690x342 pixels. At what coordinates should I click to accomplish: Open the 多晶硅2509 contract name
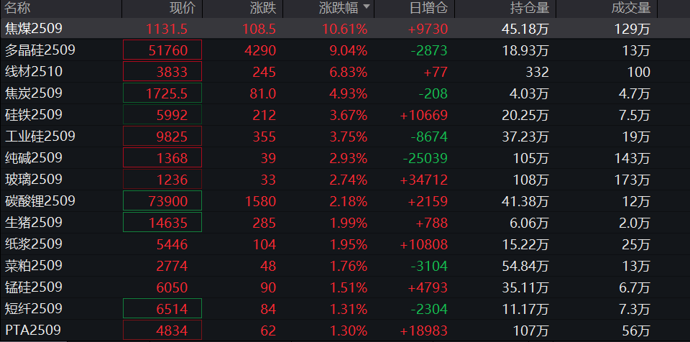[40, 50]
